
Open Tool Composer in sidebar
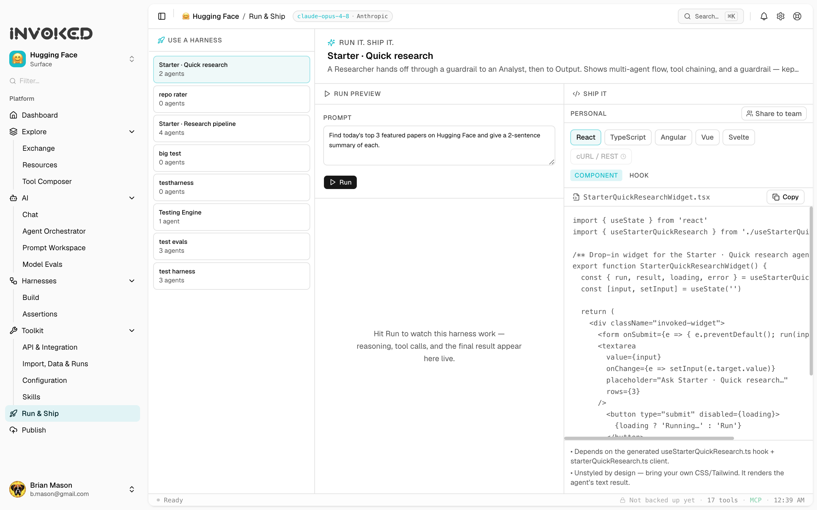point(47,181)
